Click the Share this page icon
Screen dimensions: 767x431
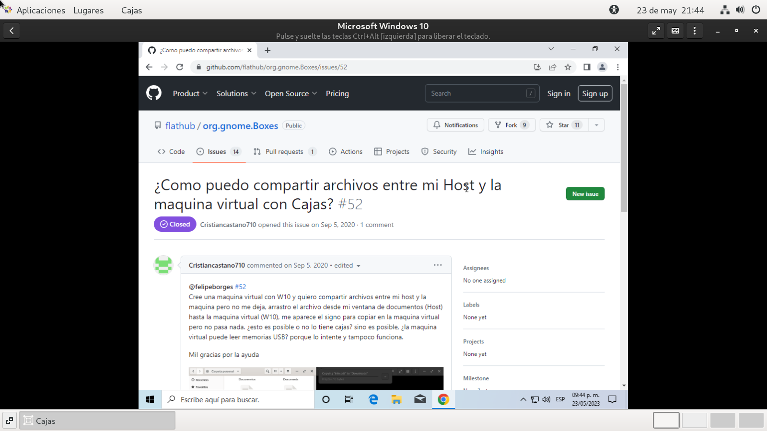tap(553, 67)
